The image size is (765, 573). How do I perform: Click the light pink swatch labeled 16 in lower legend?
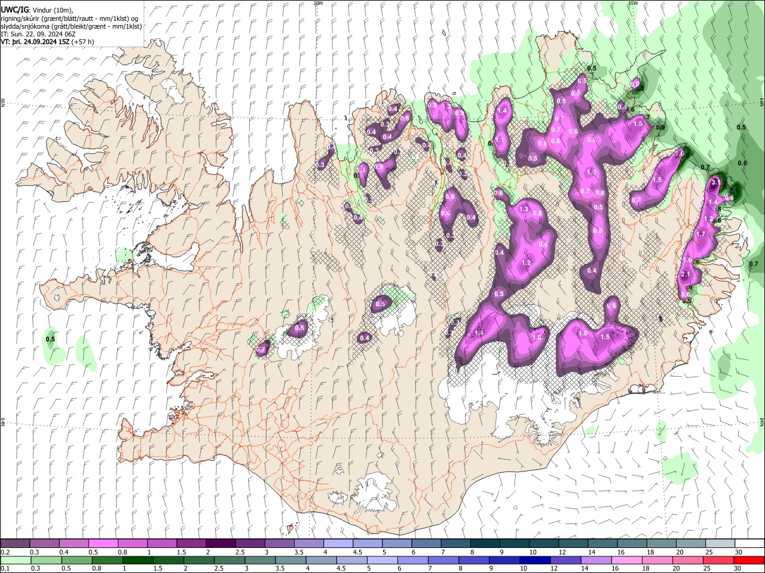627,560
